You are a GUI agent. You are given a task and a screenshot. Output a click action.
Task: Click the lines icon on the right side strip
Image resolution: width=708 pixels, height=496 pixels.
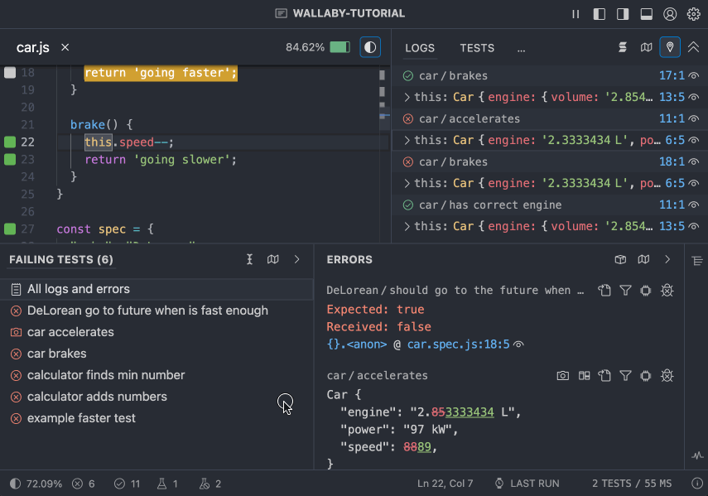pyautogui.click(x=697, y=260)
